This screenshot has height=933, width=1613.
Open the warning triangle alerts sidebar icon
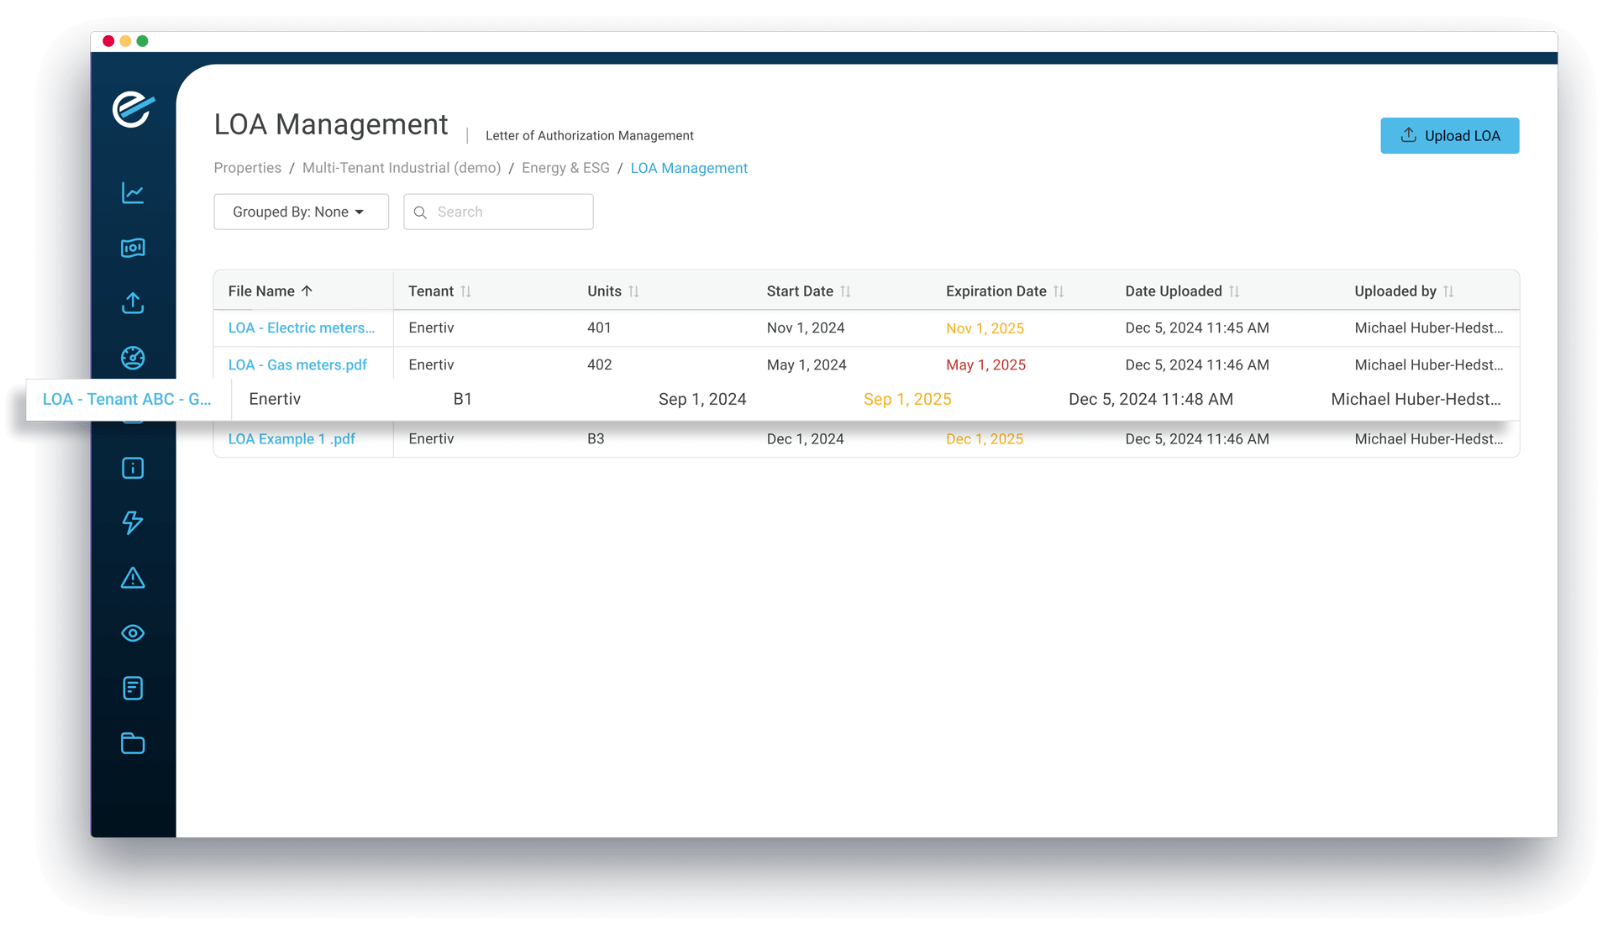pos(133,578)
